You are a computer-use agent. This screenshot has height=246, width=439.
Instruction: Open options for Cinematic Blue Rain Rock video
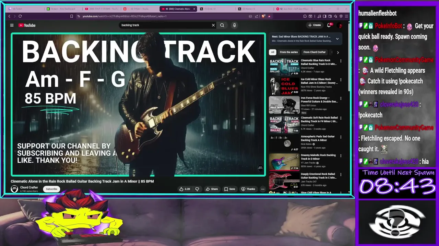341,61
